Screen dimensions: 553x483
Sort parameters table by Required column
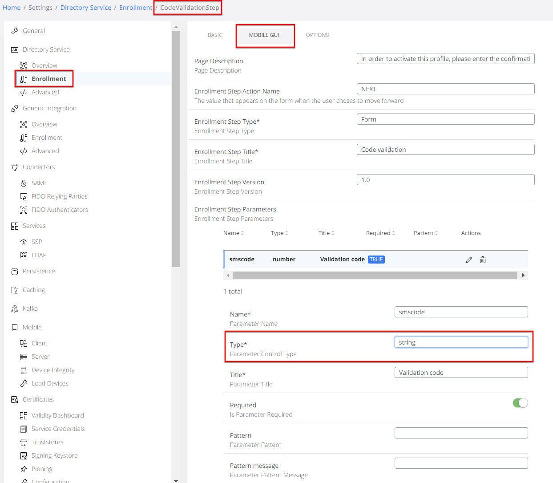pos(380,233)
